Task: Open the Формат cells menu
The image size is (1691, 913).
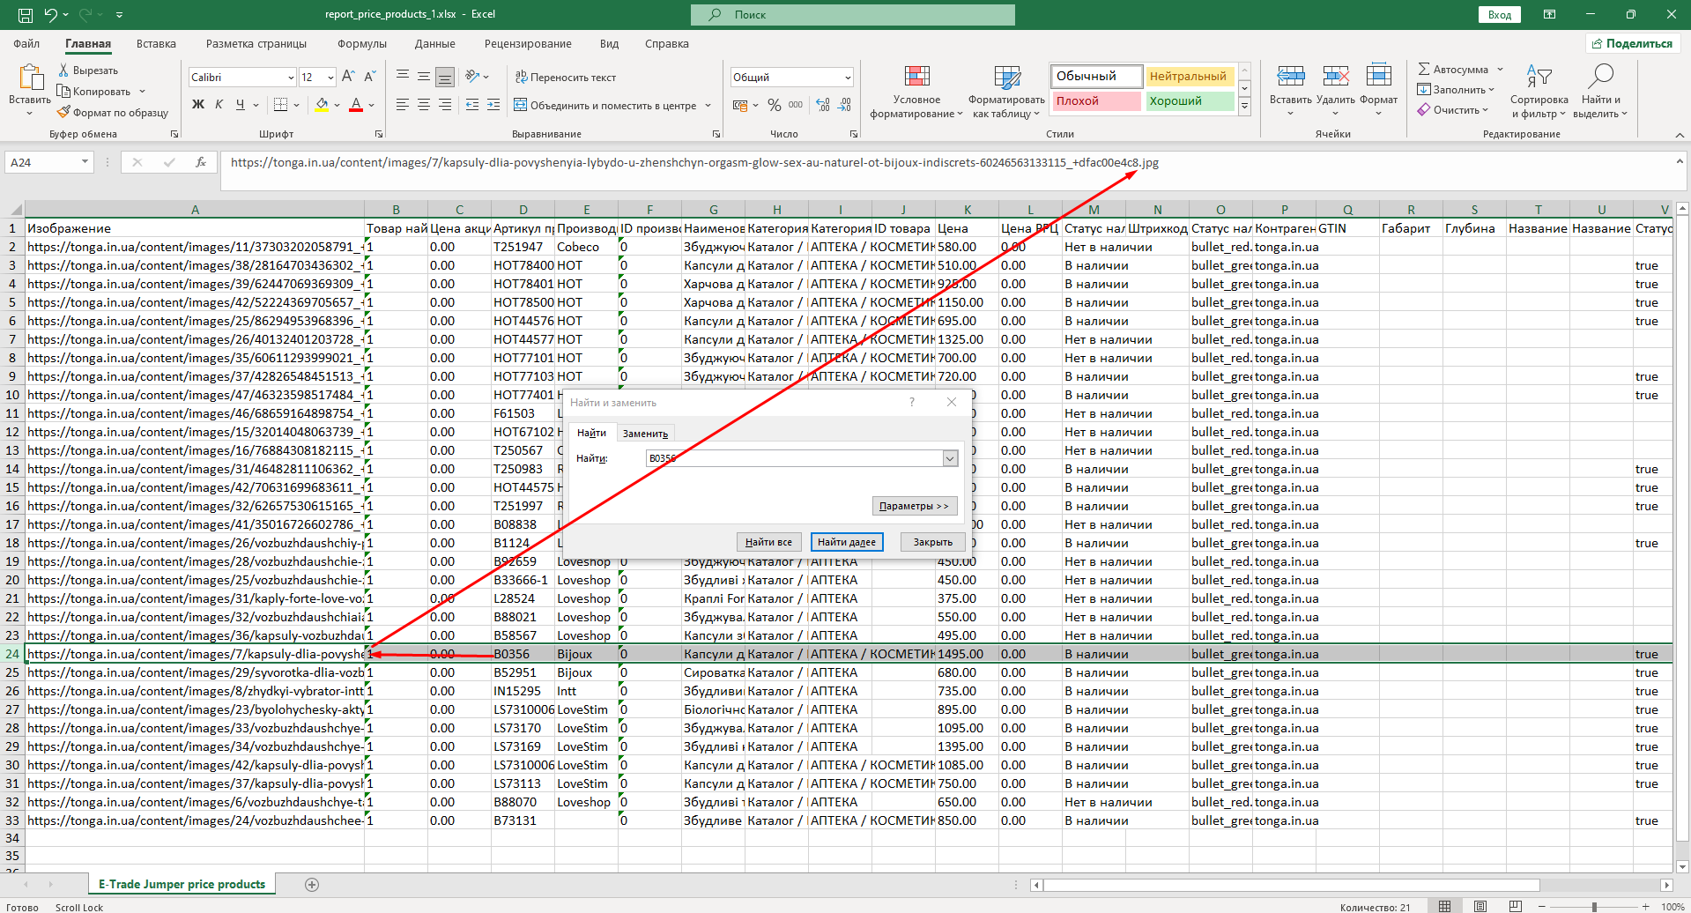Action: [1379, 91]
